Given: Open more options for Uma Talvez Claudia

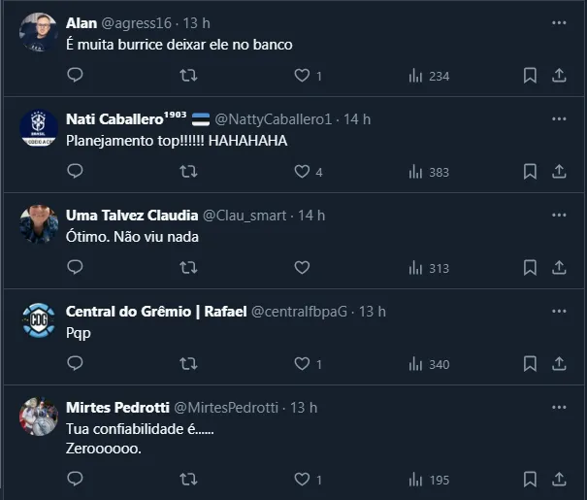Looking at the screenshot, I should click(x=559, y=215).
